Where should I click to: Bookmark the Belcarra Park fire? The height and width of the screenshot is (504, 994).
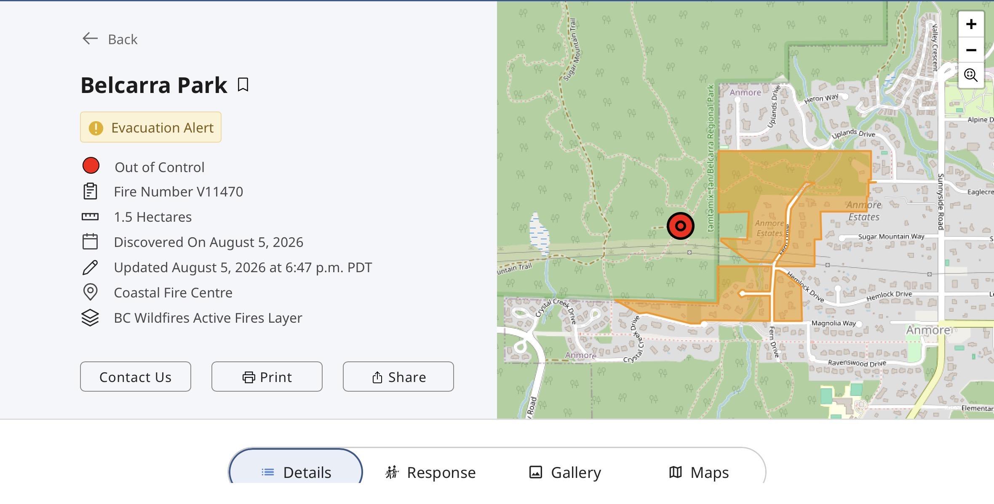243,85
